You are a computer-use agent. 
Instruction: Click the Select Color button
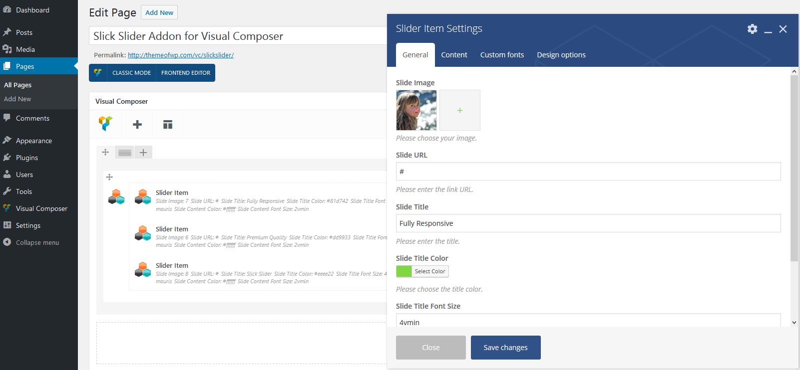pos(430,271)
